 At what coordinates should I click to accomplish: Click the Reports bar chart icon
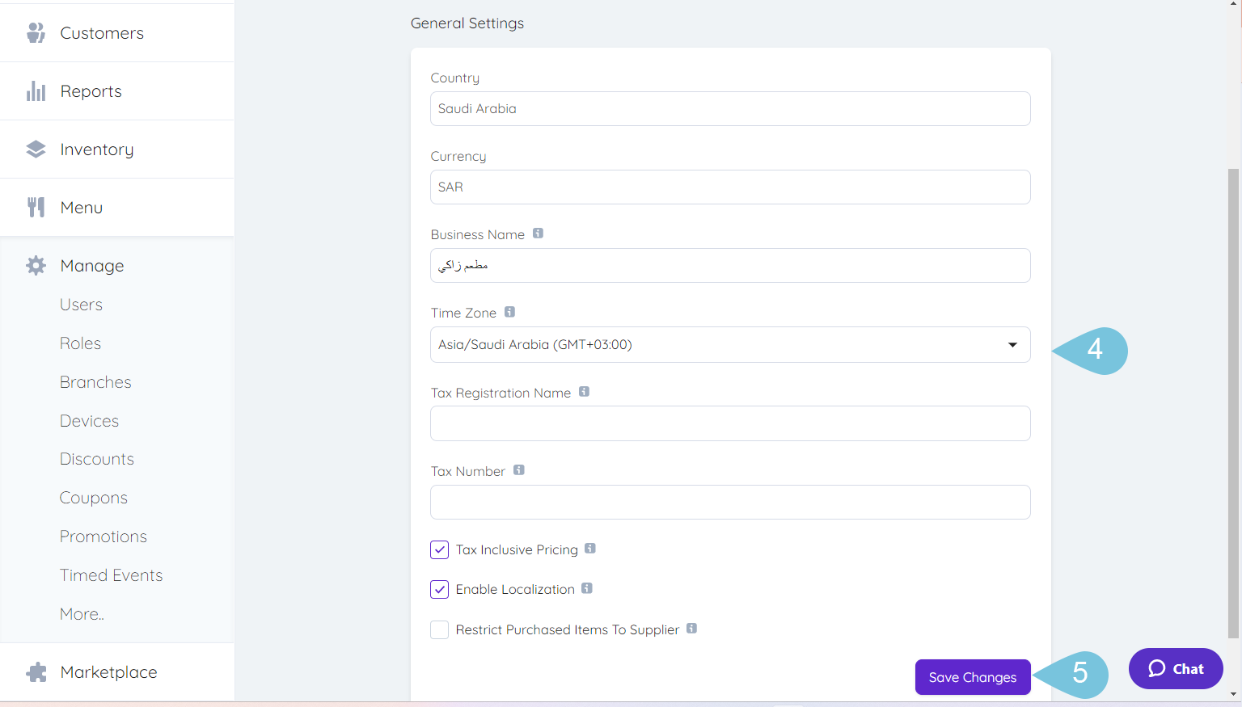point(36,91)
